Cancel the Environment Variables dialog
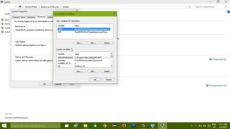This screenshot has width=230, height=129. tap(109, 80)
